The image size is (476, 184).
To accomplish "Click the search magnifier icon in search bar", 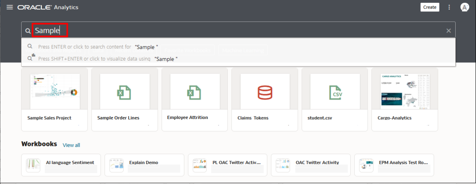I will (28, 31).
